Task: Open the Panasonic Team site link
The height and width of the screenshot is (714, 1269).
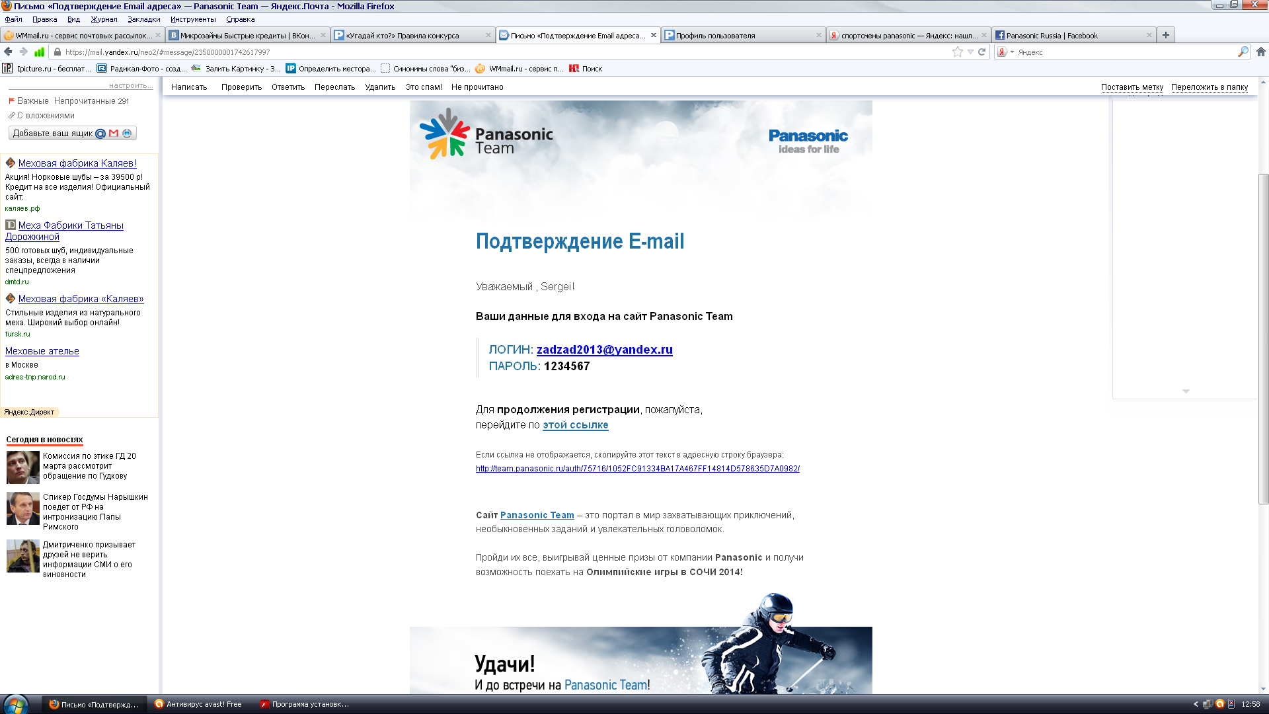Action: tap(537, 515)
